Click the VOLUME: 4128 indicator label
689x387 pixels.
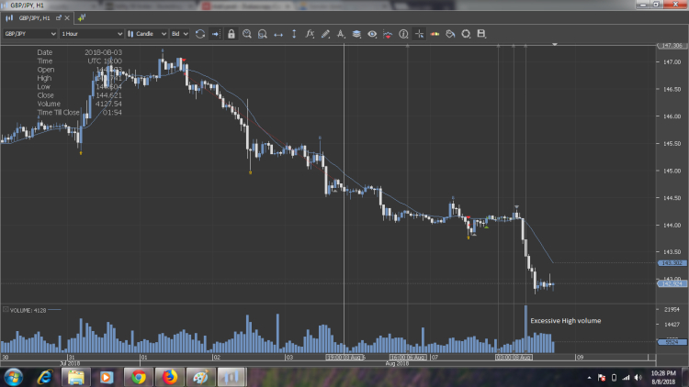click(x=28, y=310)
